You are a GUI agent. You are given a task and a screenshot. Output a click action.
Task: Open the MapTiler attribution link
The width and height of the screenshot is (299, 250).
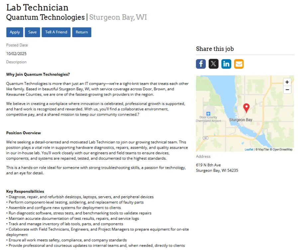point(263,149)
